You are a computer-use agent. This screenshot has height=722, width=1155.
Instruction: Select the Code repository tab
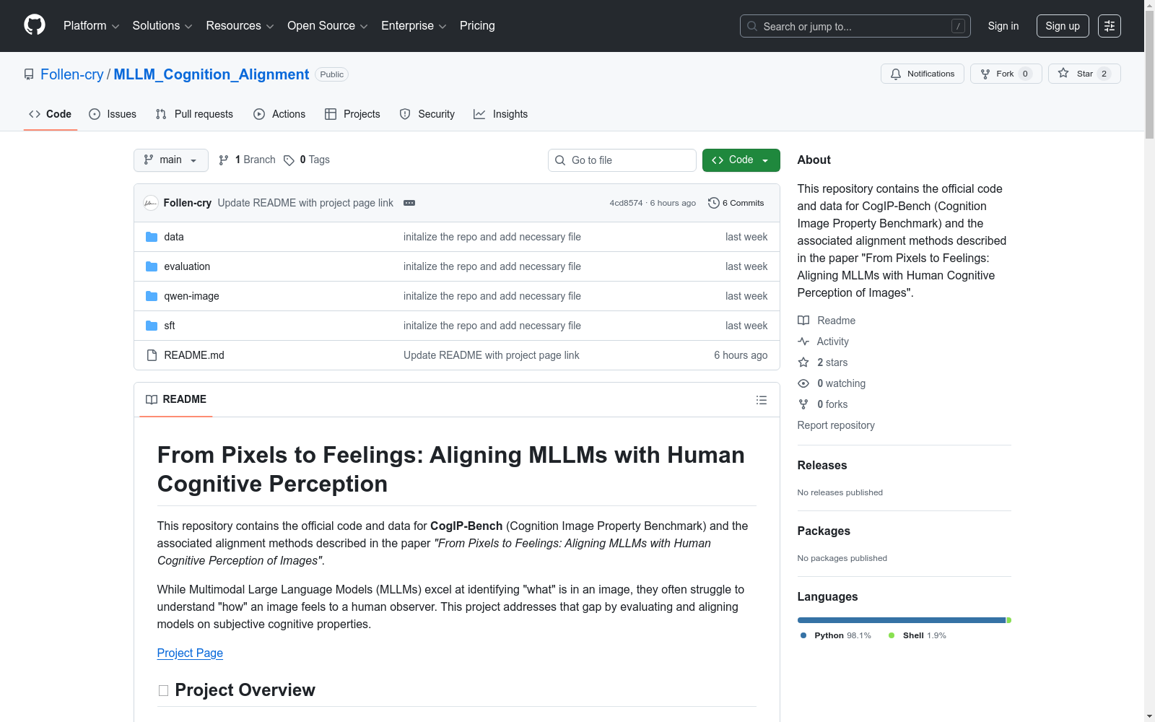click(51, 114)
